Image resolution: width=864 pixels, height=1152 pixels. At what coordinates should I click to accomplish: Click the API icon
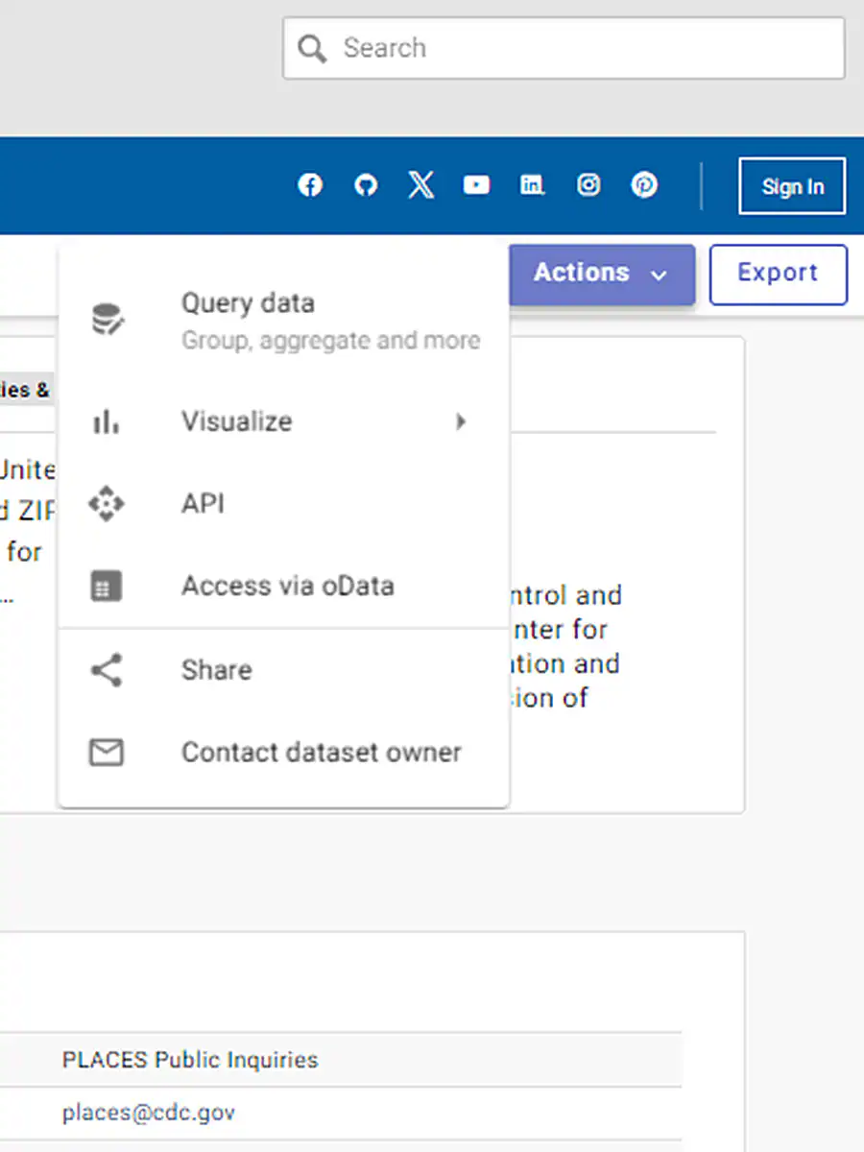[x=107, y=504]
